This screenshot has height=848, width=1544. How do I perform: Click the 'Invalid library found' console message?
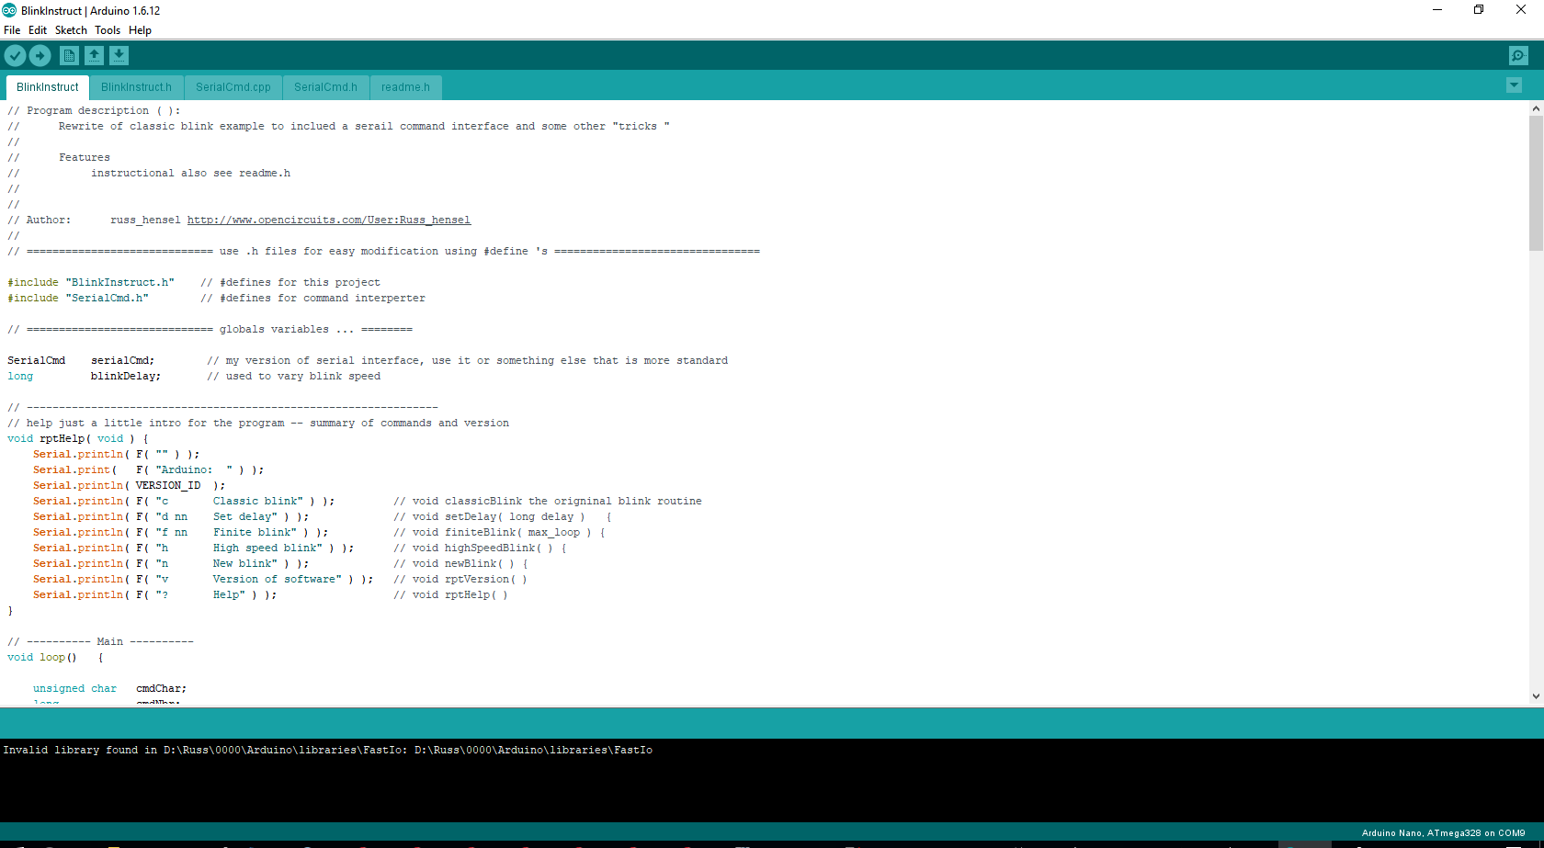pos(327,751)
